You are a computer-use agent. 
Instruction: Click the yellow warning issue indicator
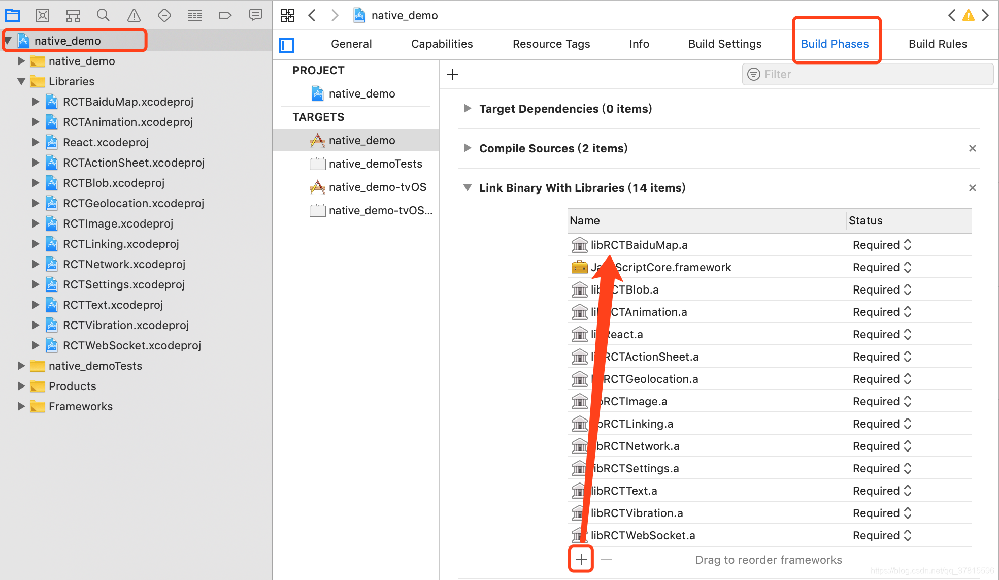[969, 16]
